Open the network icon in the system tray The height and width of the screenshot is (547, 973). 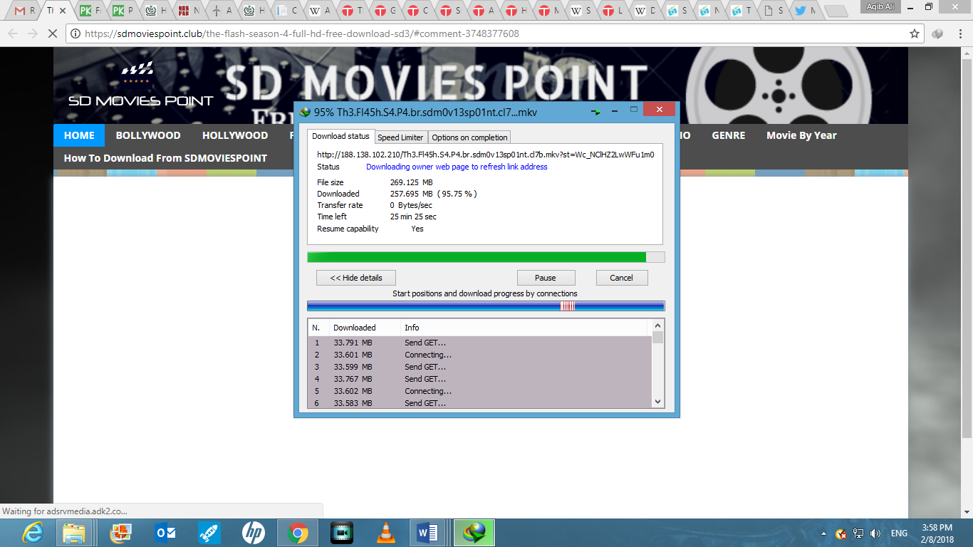(858, 533)
